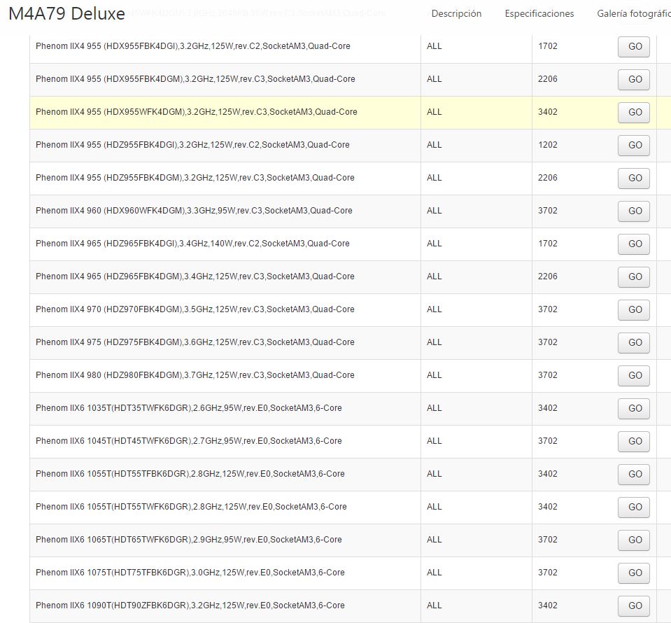Select Phenom IIX6 1035T processor name
This screenshot has width=671, height=623.
coord(189,408)
